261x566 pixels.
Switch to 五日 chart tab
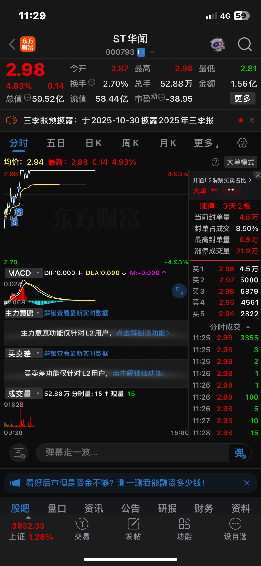tap(56, 143)
